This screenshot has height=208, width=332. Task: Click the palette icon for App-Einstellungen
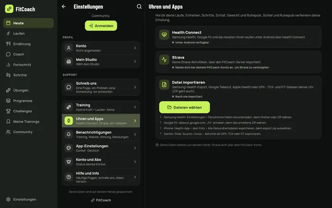(69, 148)
